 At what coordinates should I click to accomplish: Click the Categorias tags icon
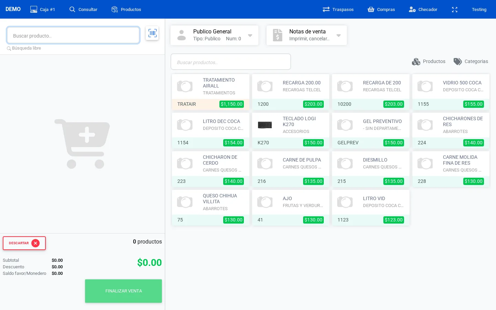pos(458,62)
